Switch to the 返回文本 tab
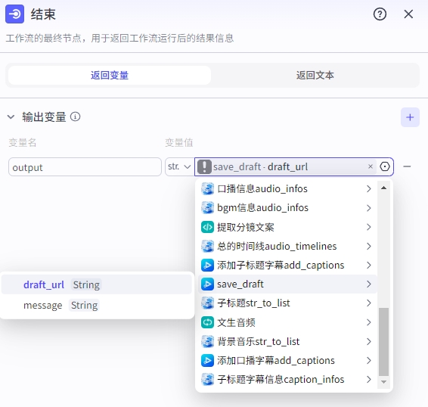 (x=315, y=76)
